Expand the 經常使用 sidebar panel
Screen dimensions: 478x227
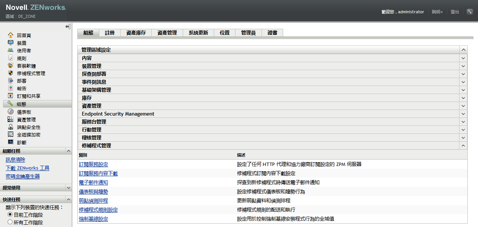click(68, 188)
